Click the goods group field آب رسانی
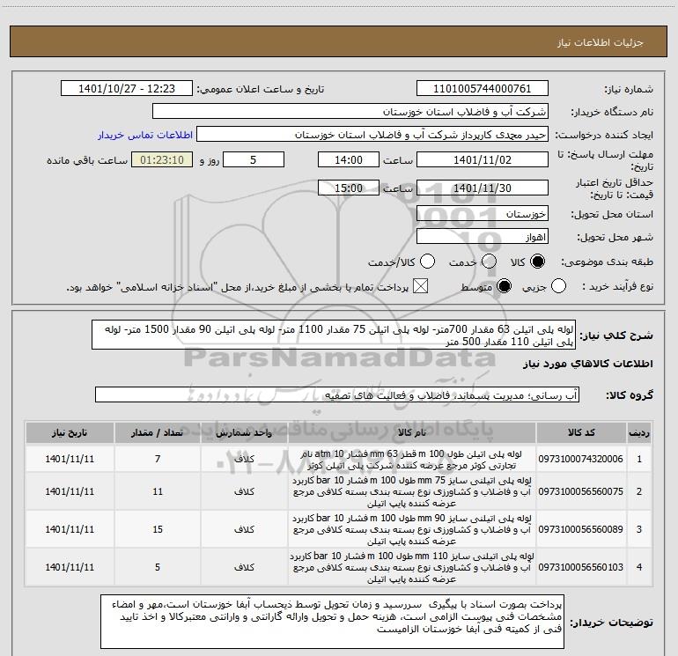The width and height of the screenshot is (678, 656). tap(337, 394)
